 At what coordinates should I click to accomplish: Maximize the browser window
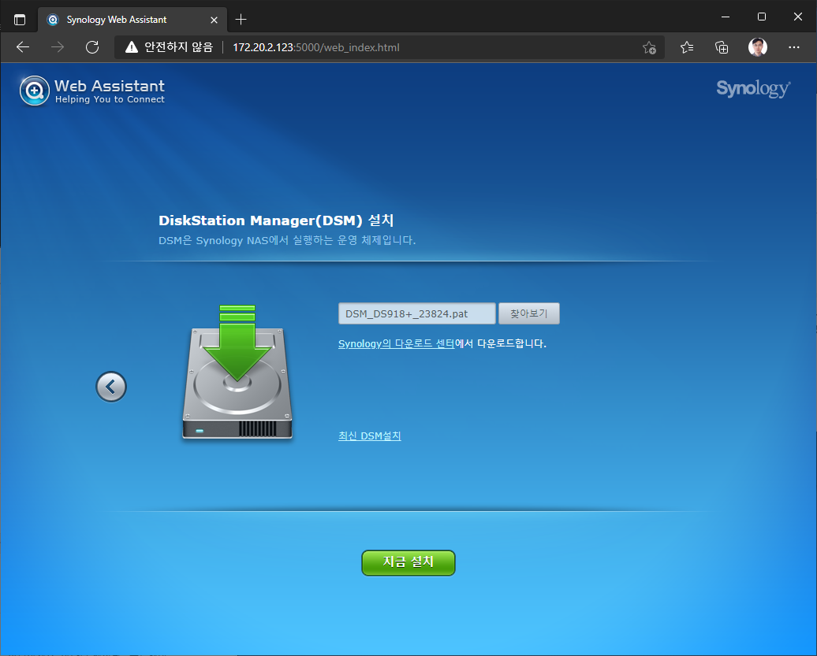[761, 17]
